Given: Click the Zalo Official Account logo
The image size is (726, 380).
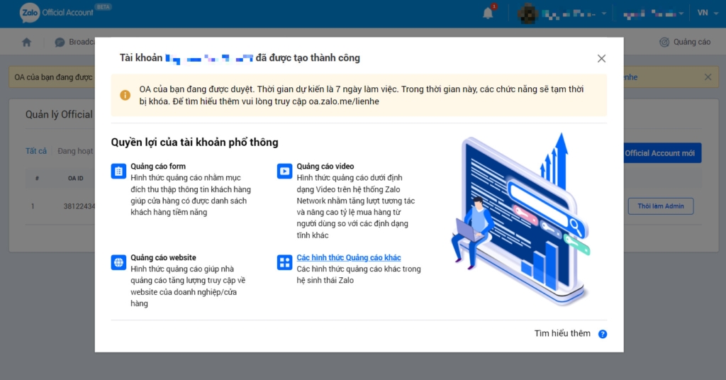Looking at the screenshot, I should pos(55,13).
